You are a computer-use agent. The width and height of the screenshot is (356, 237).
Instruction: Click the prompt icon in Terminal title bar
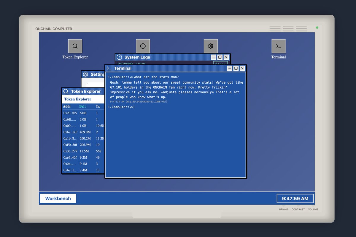pos(109,68)
